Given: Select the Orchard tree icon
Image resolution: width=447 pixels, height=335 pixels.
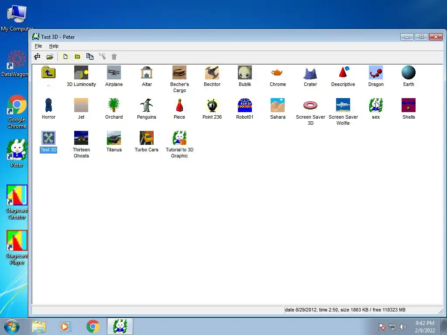Looking at the screenshot, I should (x=114, y=105).
